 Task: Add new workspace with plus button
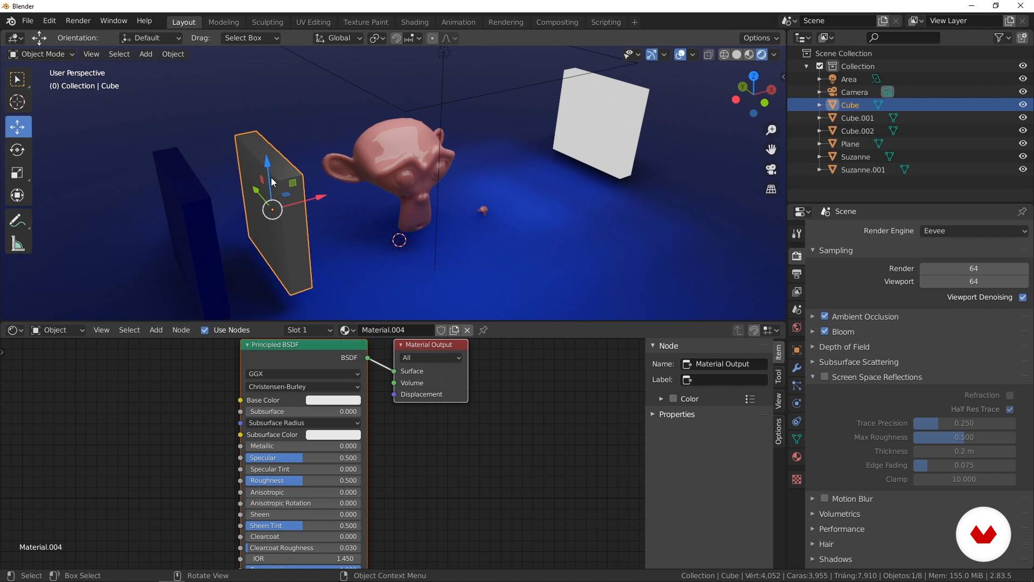click(634, 22)
